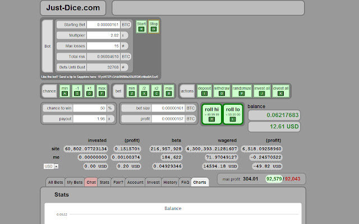Open the History tab

pos(170,182)
